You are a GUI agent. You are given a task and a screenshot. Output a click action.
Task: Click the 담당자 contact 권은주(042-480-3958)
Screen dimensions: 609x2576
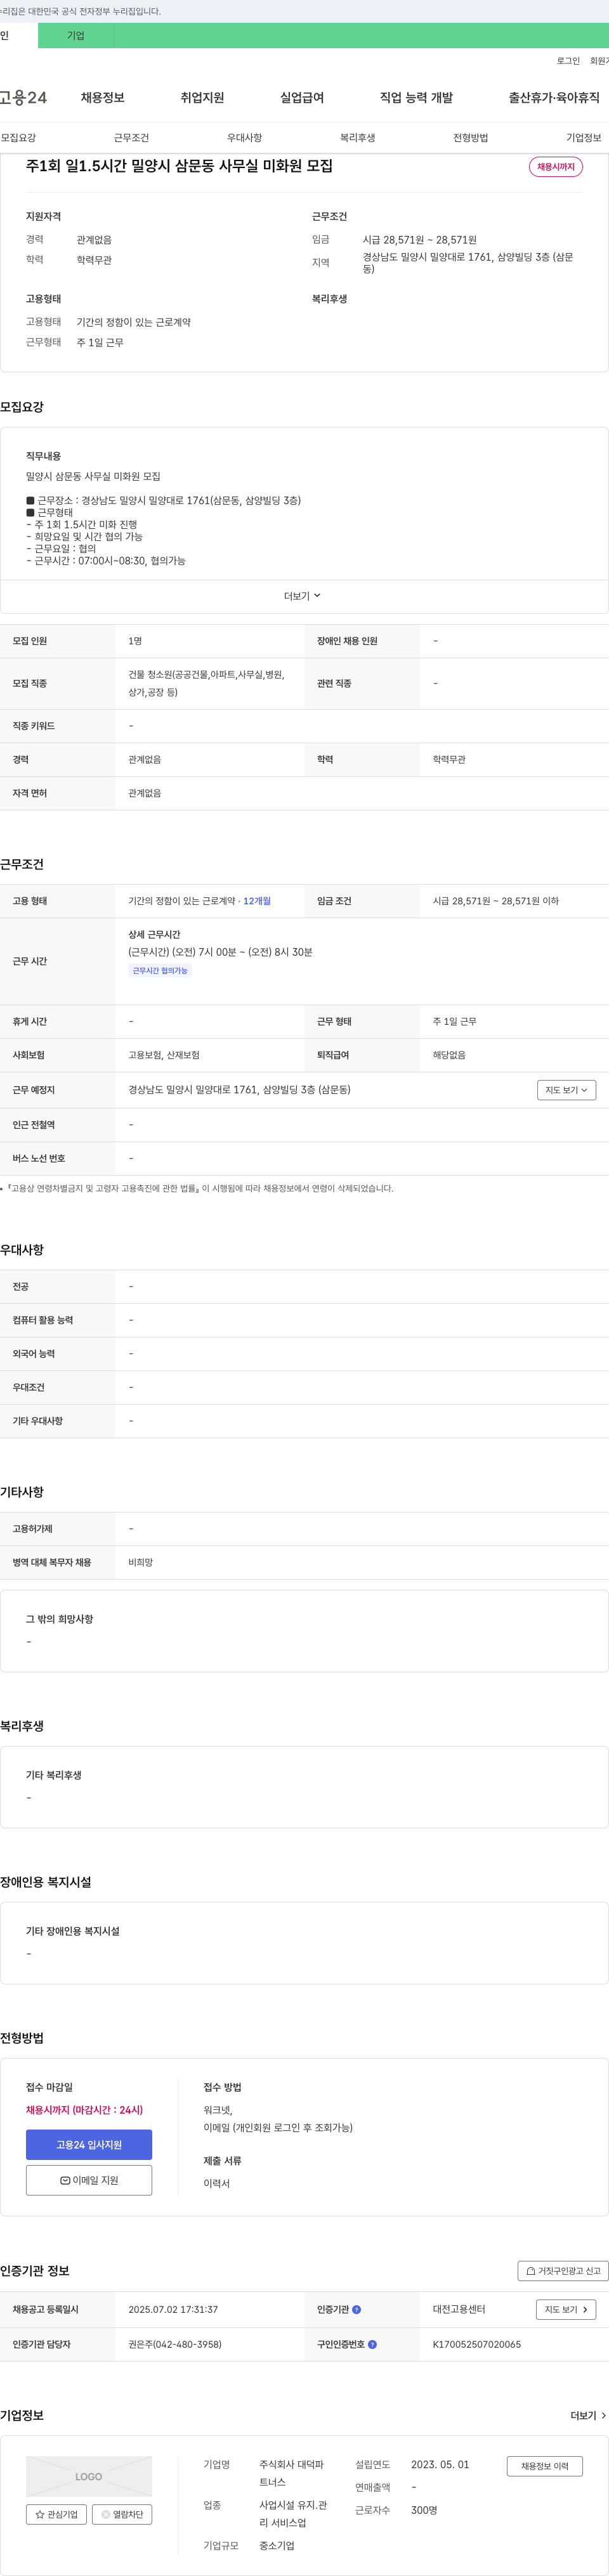175,2344
